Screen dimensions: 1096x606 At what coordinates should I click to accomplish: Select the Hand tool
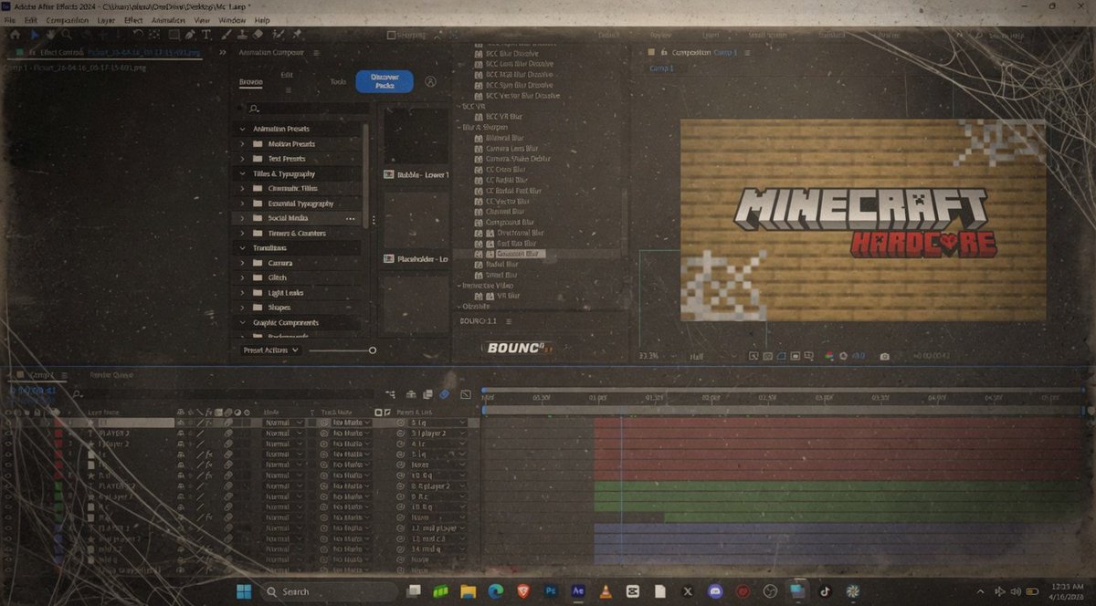(x=50, y=35)
